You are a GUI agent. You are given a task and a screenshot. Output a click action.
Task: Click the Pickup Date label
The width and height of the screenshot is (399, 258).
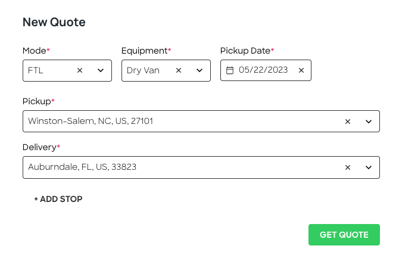pos(245,51)
